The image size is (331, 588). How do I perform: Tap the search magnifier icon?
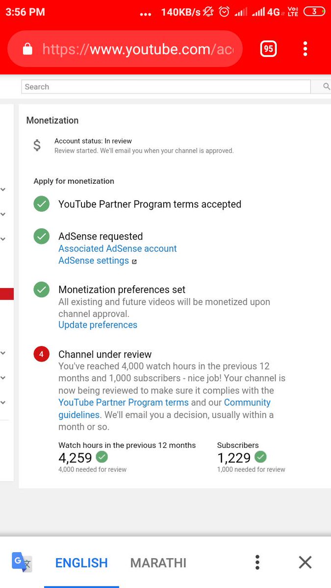(x=327, y=87)
